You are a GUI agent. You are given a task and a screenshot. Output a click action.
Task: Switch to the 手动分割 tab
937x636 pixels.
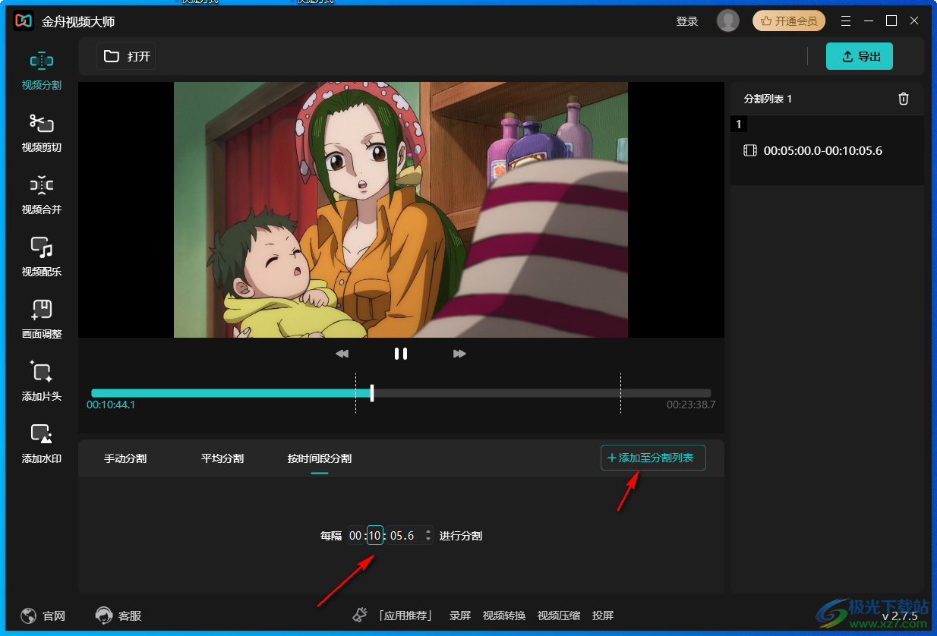[x=125, y=458]
